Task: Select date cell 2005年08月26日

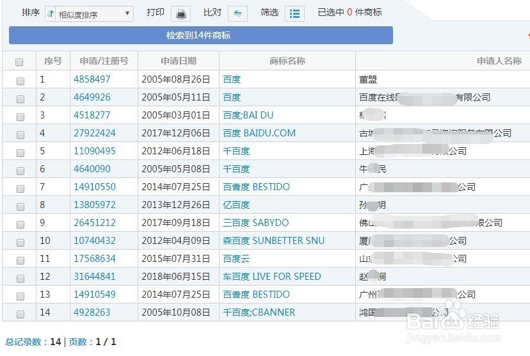Action: [176, 79]
